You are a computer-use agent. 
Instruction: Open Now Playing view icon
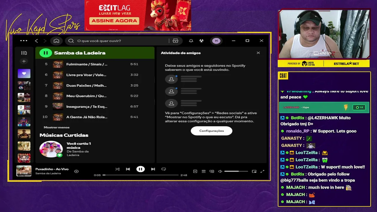(195, 171)
